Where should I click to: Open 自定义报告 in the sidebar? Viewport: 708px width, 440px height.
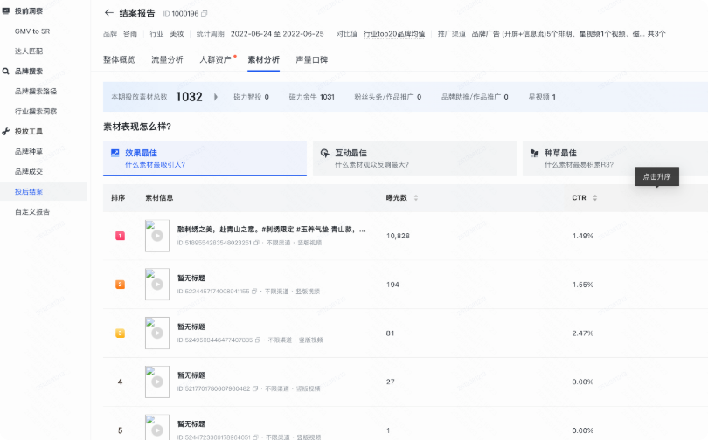tap(32, 211)
